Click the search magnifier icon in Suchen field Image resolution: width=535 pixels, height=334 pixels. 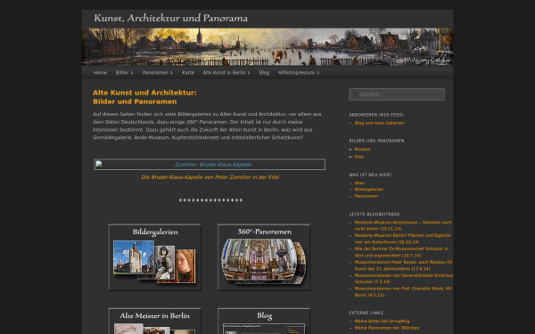coord(355,94)
